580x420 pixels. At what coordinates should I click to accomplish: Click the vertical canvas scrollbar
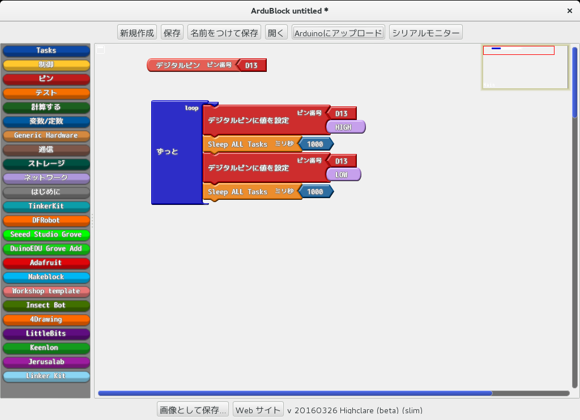pos(574,83)
